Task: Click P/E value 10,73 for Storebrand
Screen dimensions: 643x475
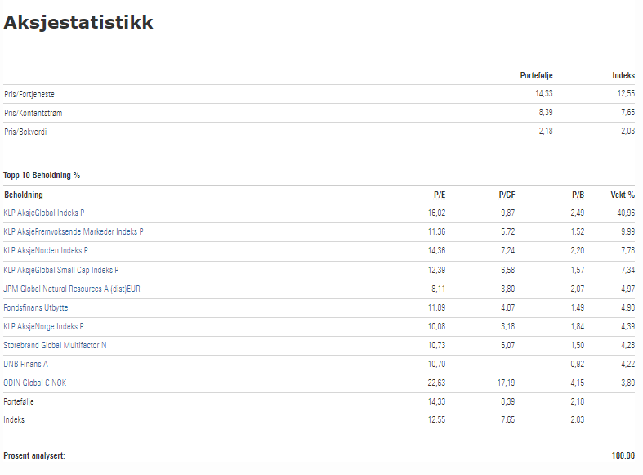Action: tap(437, 345)
